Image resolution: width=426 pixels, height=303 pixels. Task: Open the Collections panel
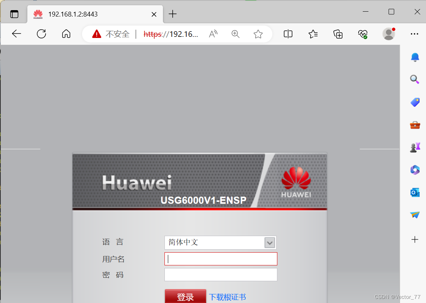click(x=338, y=34)
